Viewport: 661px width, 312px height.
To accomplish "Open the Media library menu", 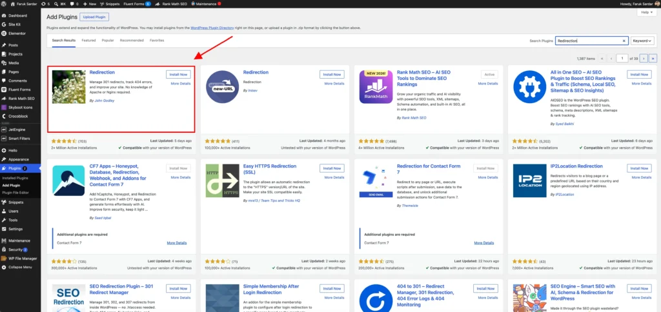I will [14, 63].
